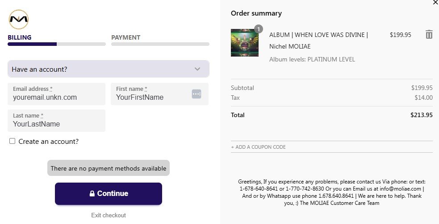Close checkout with the X icon
Image resolution: width=439 pixels, height=224 pixels.
435,3
